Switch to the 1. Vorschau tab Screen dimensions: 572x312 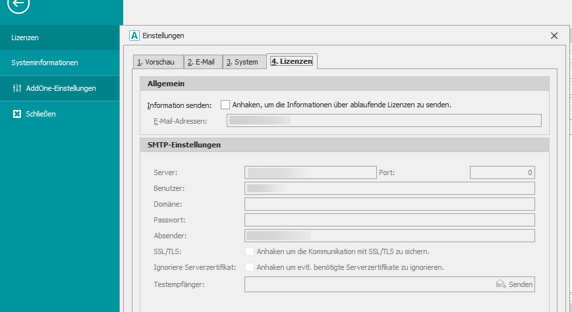pos(158,62)
